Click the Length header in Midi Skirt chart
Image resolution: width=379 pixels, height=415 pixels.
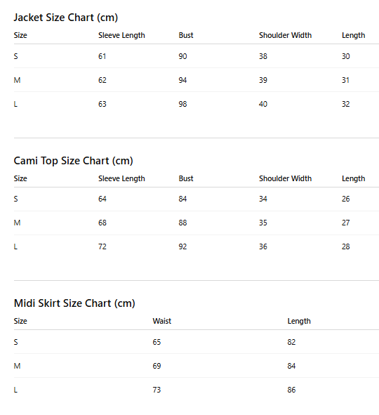[x=299, y=321]
